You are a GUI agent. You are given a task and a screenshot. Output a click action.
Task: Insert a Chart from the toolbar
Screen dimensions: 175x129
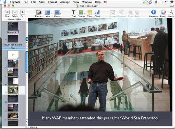pyautogui.click(x=97, y=12)
